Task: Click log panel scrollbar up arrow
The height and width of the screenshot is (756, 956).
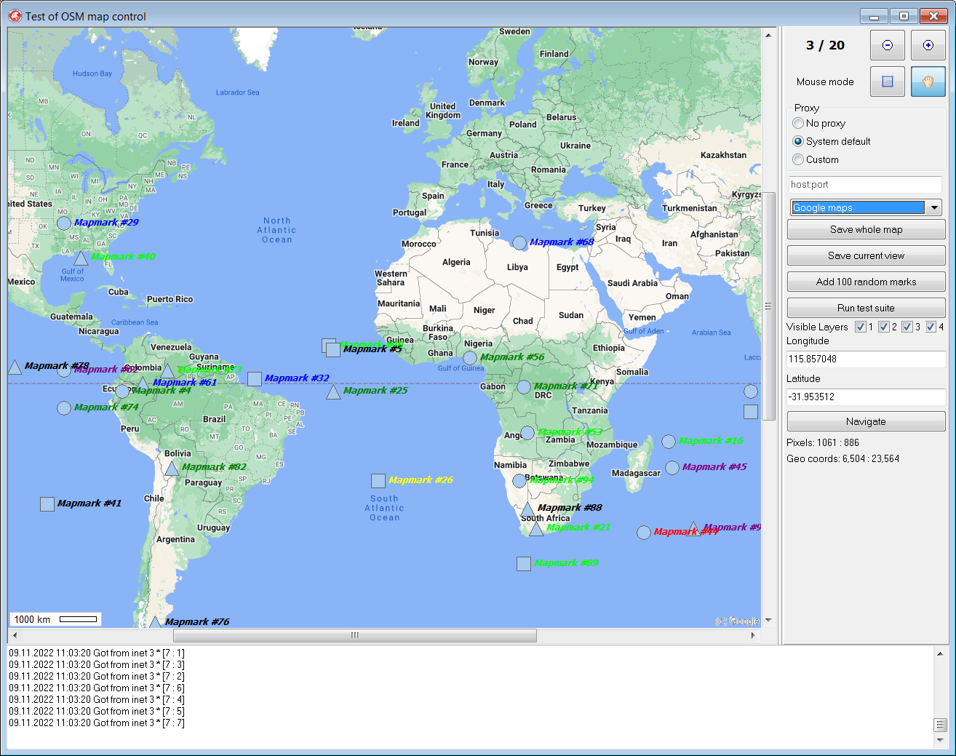Action: point(940,653)
